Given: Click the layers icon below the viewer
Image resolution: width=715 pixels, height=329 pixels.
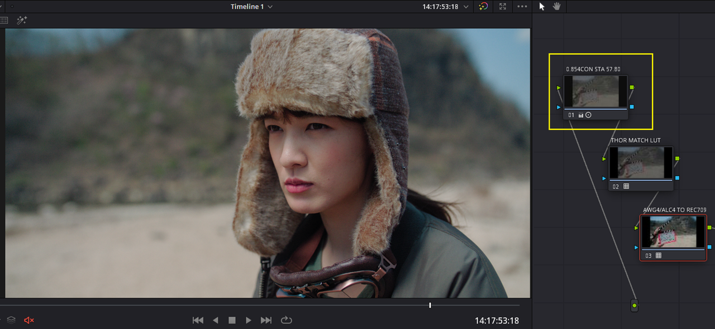Looking at the screenshot, I should point(11,320).
